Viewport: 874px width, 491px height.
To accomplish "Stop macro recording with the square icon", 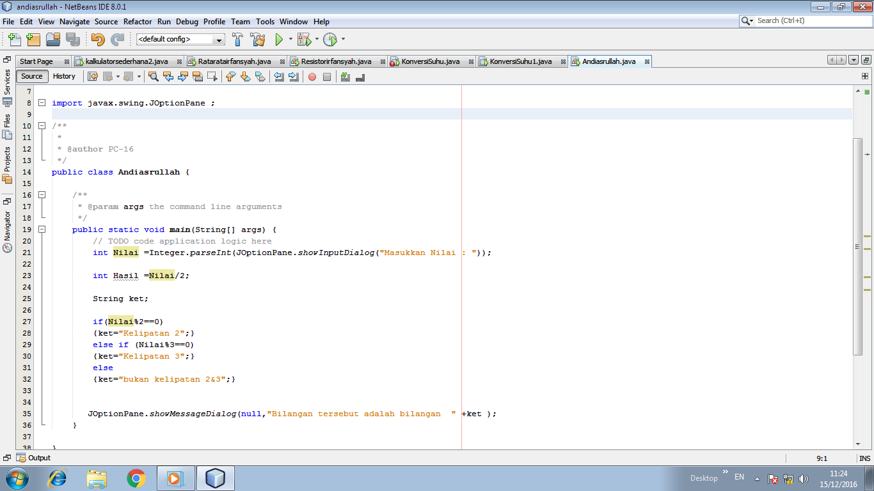I will pyautogui.click(x=327, y=77).
